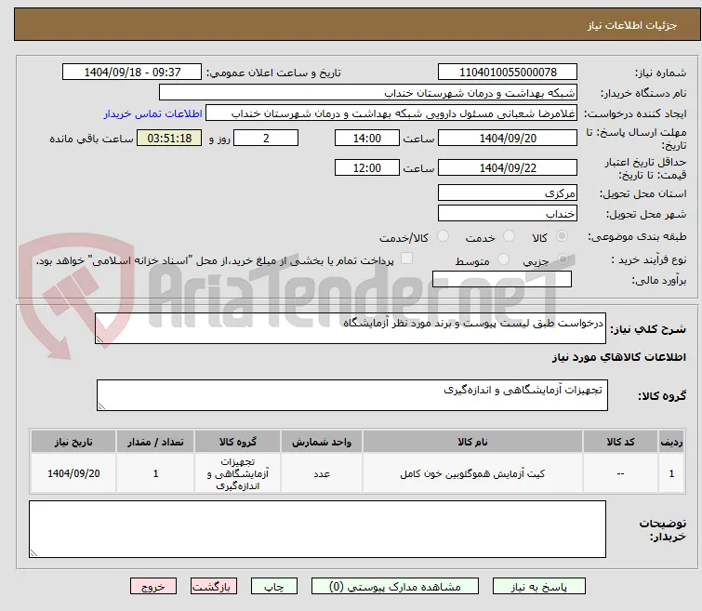
Task: Click the product group cell in the table row
Action: point(238,473)
